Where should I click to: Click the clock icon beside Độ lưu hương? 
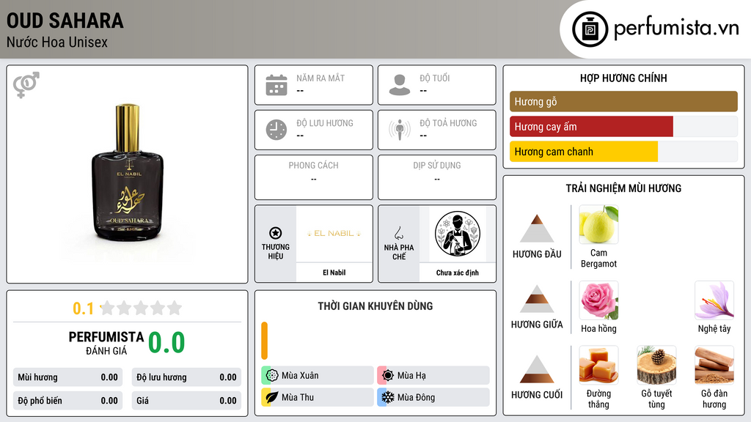[276, 130]
